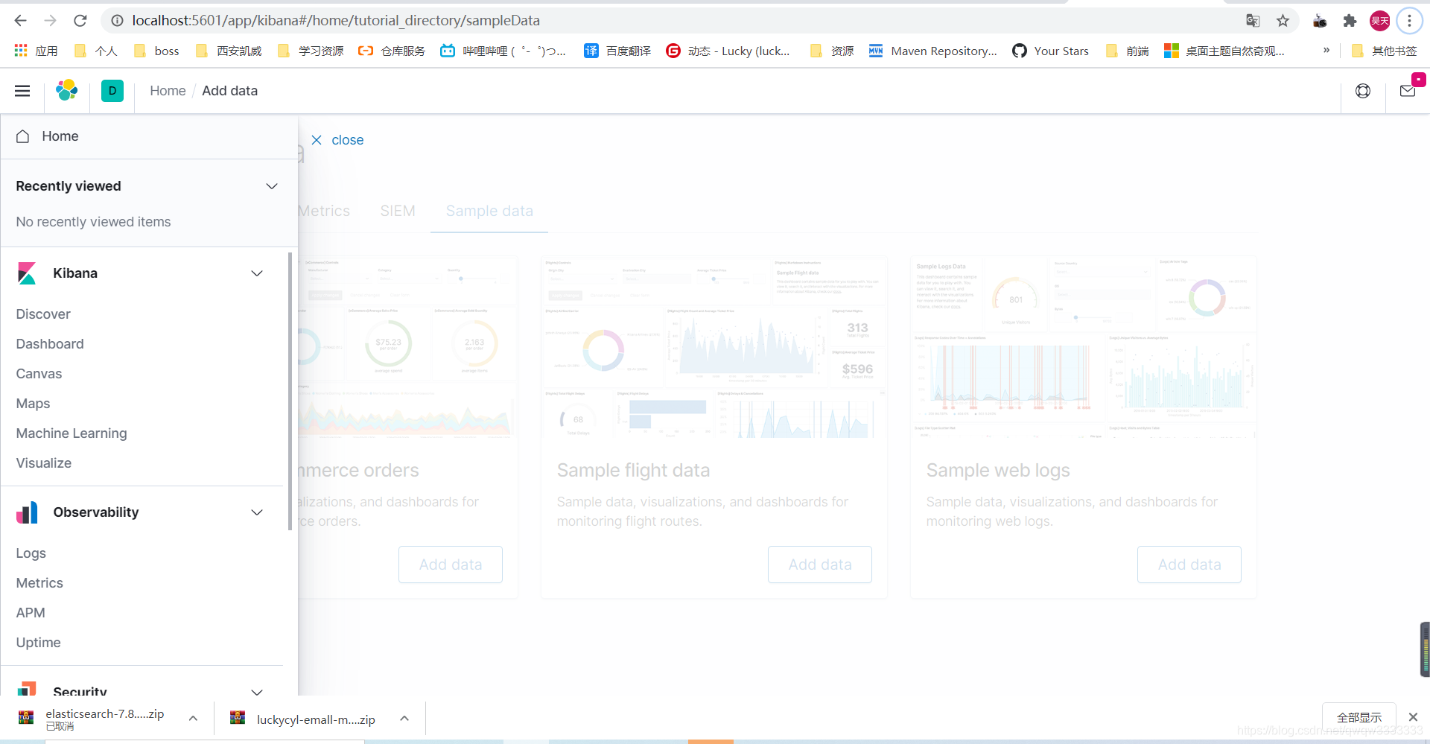Open the help menu icon
The image size is (1430, 744).
1363,91
